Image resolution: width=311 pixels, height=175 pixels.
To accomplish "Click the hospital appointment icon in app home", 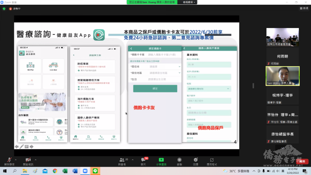I will pyautogui.click(x=31, y=66).
